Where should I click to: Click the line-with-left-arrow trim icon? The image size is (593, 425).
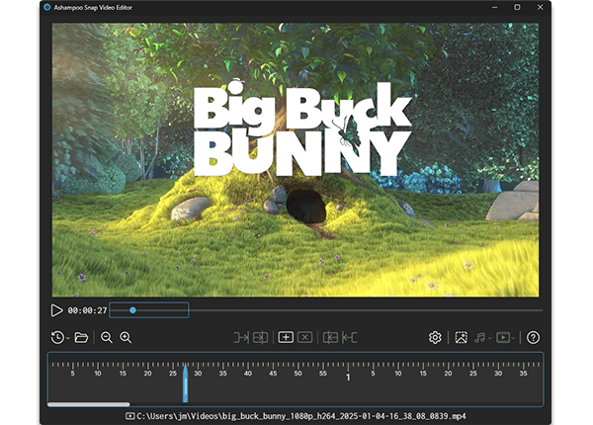(x=350, y=337)
